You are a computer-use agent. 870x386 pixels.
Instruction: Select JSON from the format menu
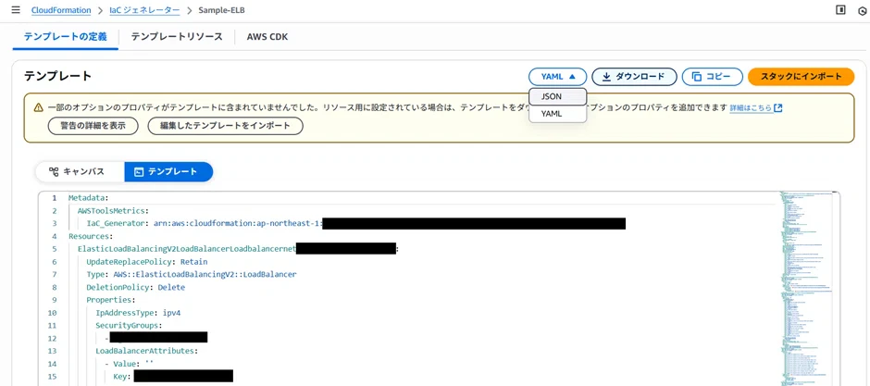click(x=557, y=96)
